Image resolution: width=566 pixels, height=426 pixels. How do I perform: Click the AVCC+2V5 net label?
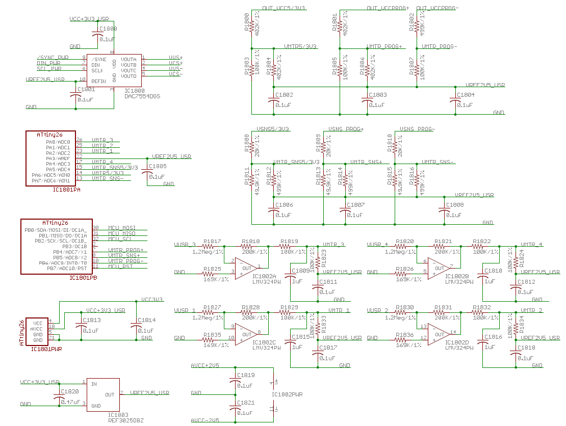pyautogui.click(x=204, y=365)
